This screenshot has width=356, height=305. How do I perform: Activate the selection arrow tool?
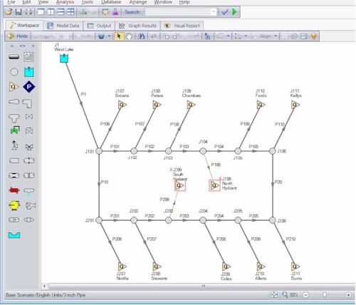tap(119, 36)
